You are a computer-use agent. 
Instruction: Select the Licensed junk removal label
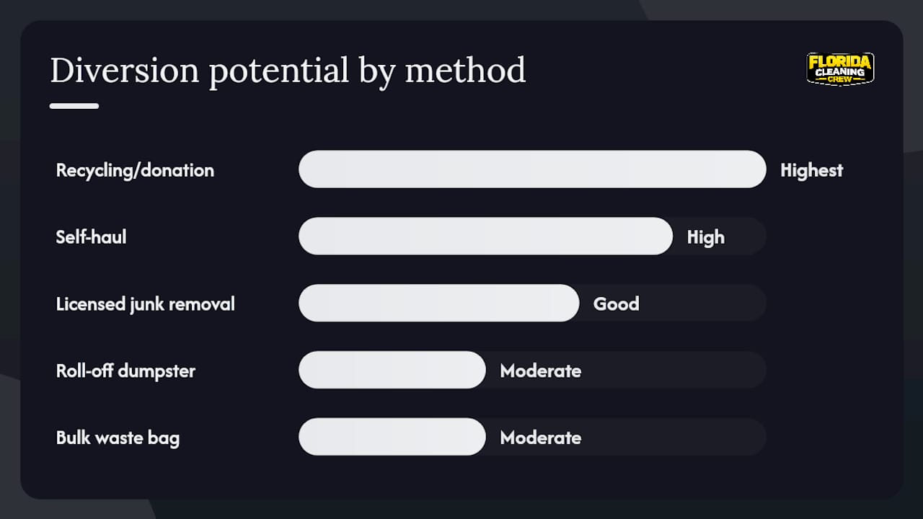tap(146, 303)
